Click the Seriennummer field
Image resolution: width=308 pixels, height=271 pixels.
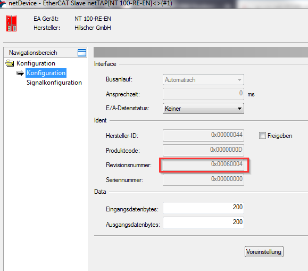tap(203, 179)
